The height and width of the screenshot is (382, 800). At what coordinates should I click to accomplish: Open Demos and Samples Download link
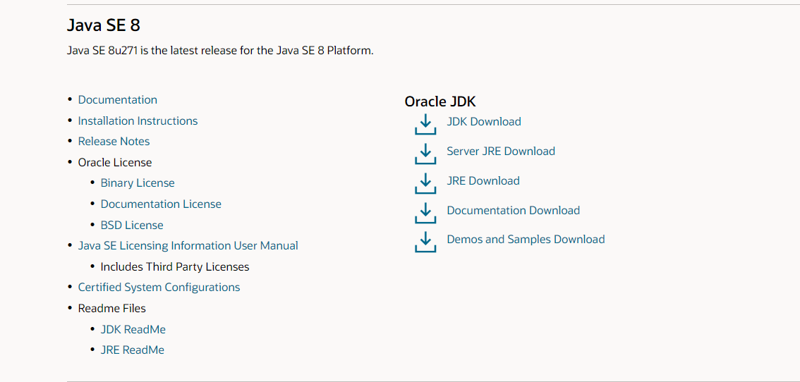526,239
